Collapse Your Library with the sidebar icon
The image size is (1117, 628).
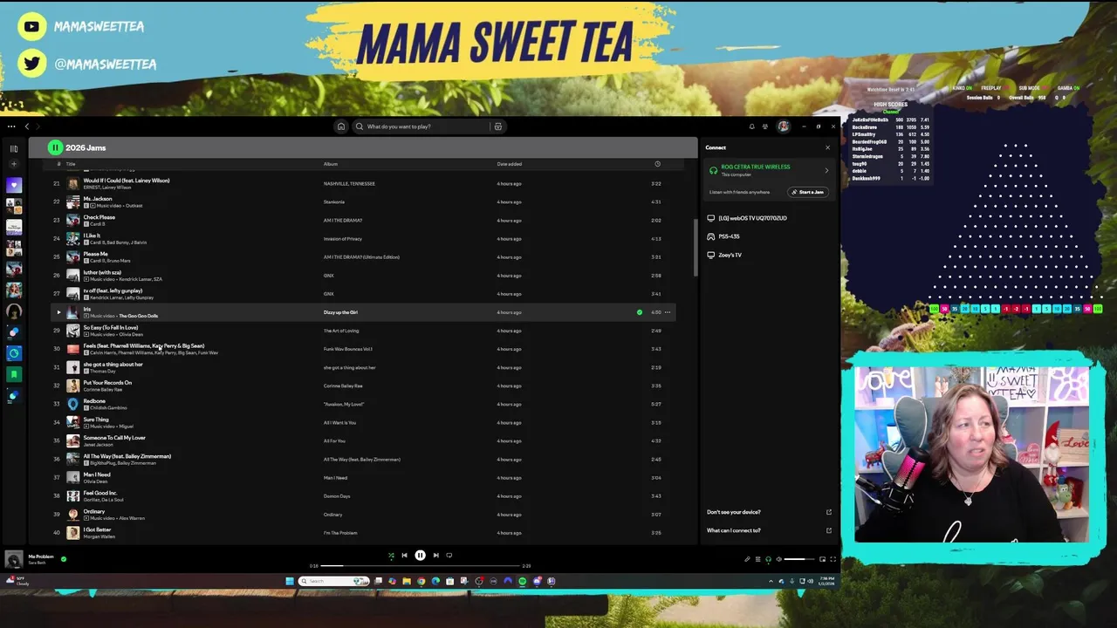pos(13,148)
